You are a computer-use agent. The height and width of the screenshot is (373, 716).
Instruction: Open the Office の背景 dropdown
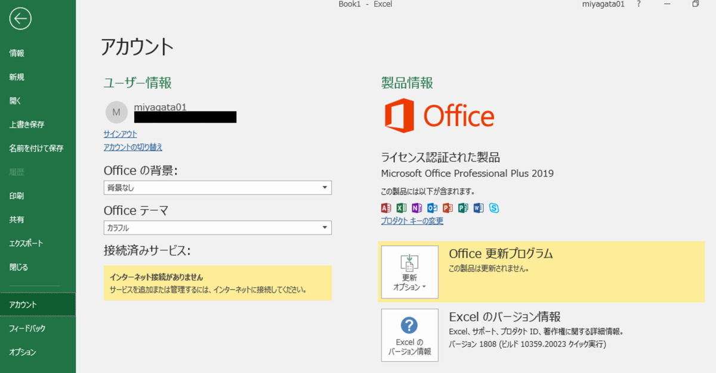click(217, 188)
